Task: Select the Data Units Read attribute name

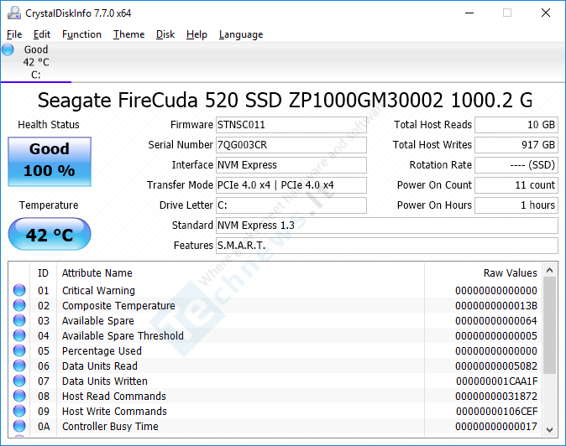Action: 100,366
